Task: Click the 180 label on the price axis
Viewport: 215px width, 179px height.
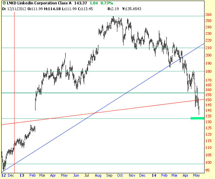Action: 209,71
